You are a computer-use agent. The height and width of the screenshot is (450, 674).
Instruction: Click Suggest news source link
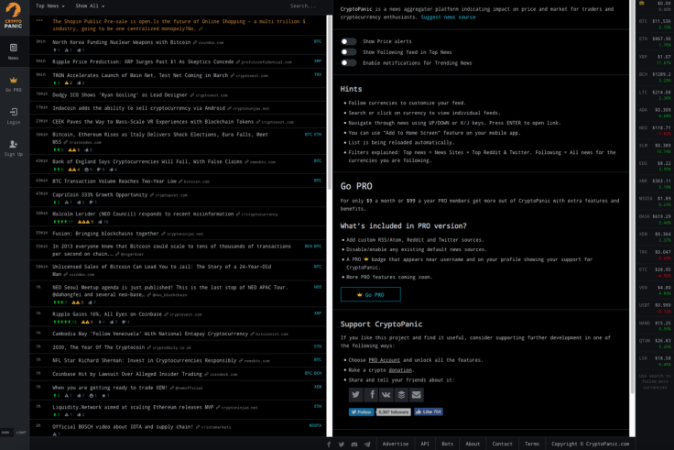coord(448,17)
